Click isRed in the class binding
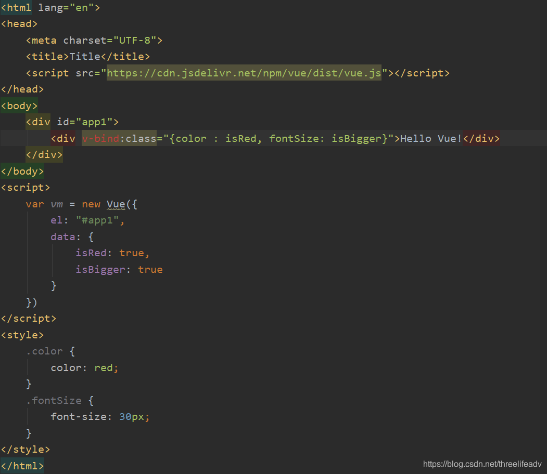 pos(240,138)
